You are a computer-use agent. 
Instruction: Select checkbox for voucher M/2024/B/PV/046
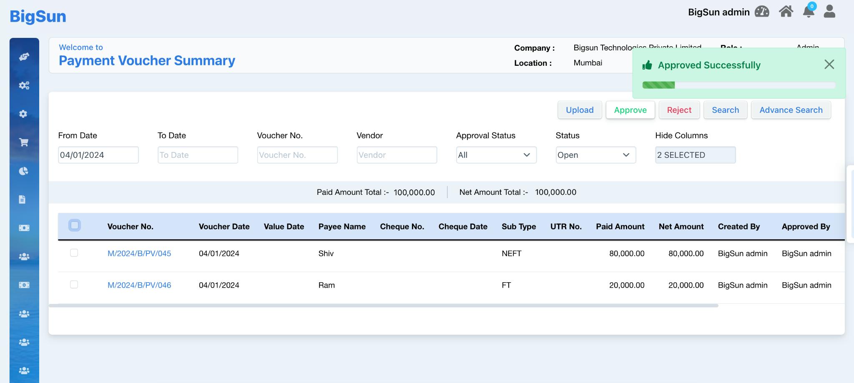[74, 284]
